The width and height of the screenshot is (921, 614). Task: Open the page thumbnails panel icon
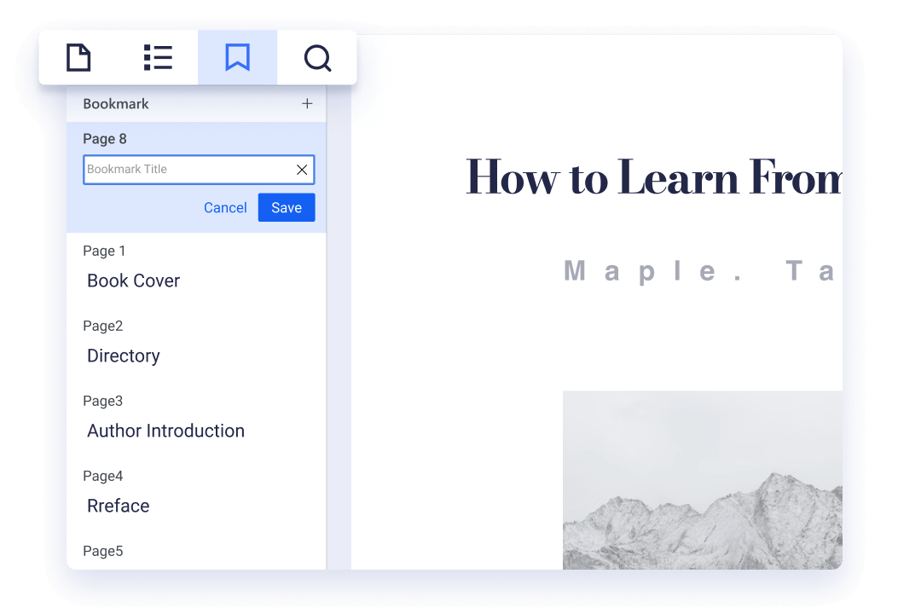(x=78, y=58)
